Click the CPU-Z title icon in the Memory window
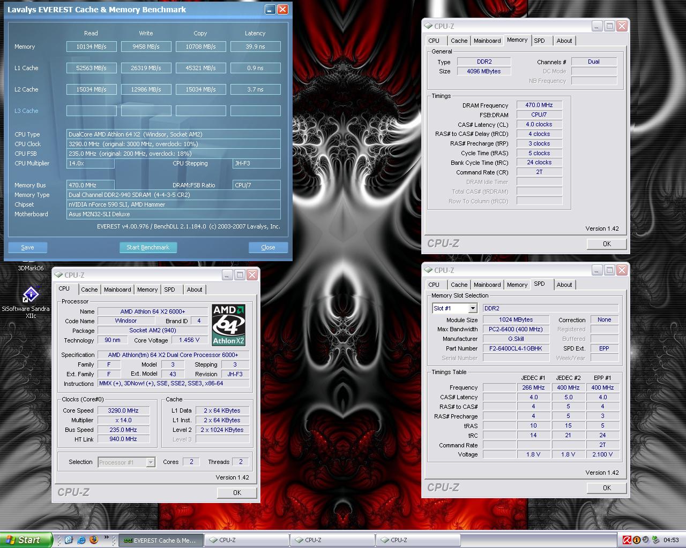This screenshot has height=548, width=686. 428,26
